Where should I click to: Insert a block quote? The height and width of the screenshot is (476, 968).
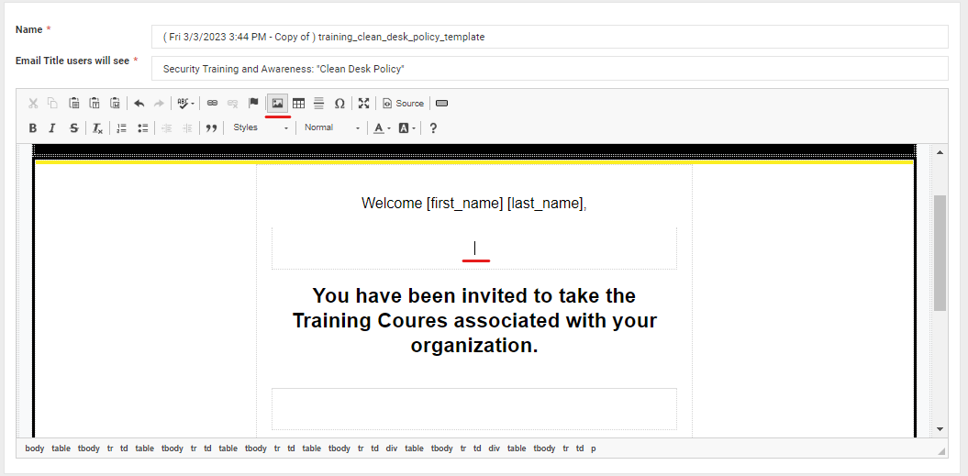[211, 128]
